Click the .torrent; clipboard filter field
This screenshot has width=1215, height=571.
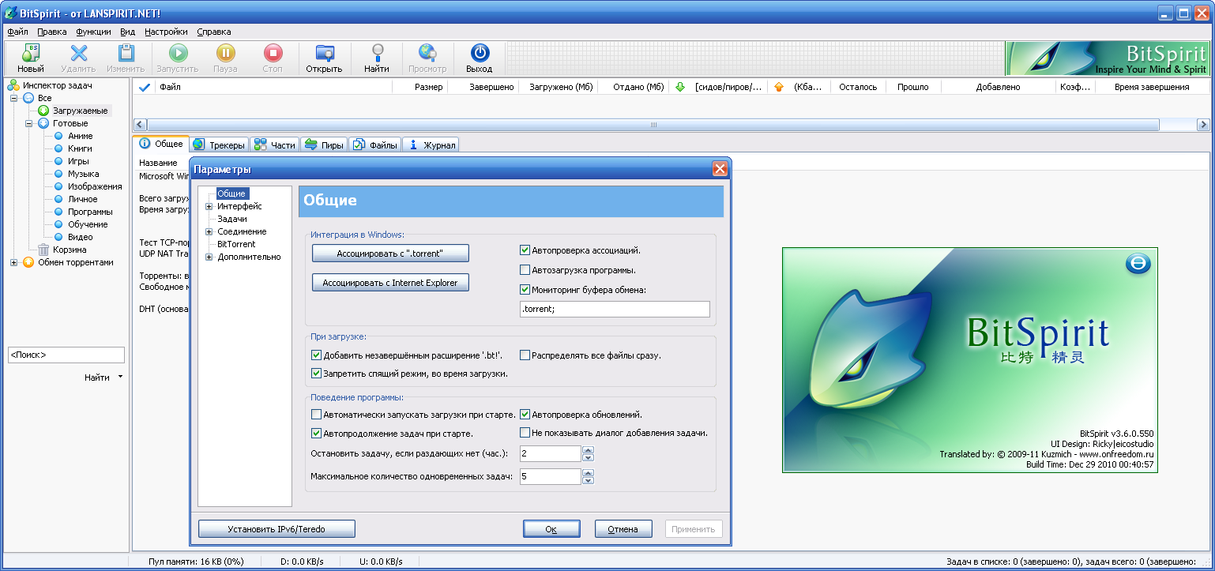click(x=615, y=309)
